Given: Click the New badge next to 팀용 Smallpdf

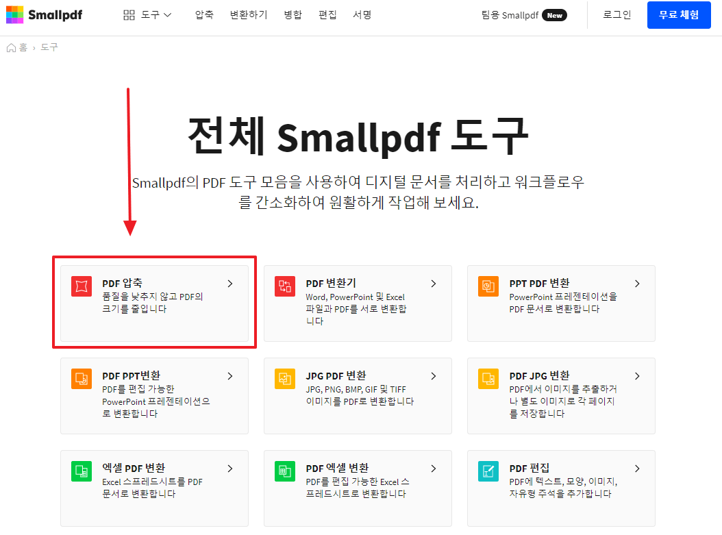Looking at the screenshot, I should tap(554, 15).
